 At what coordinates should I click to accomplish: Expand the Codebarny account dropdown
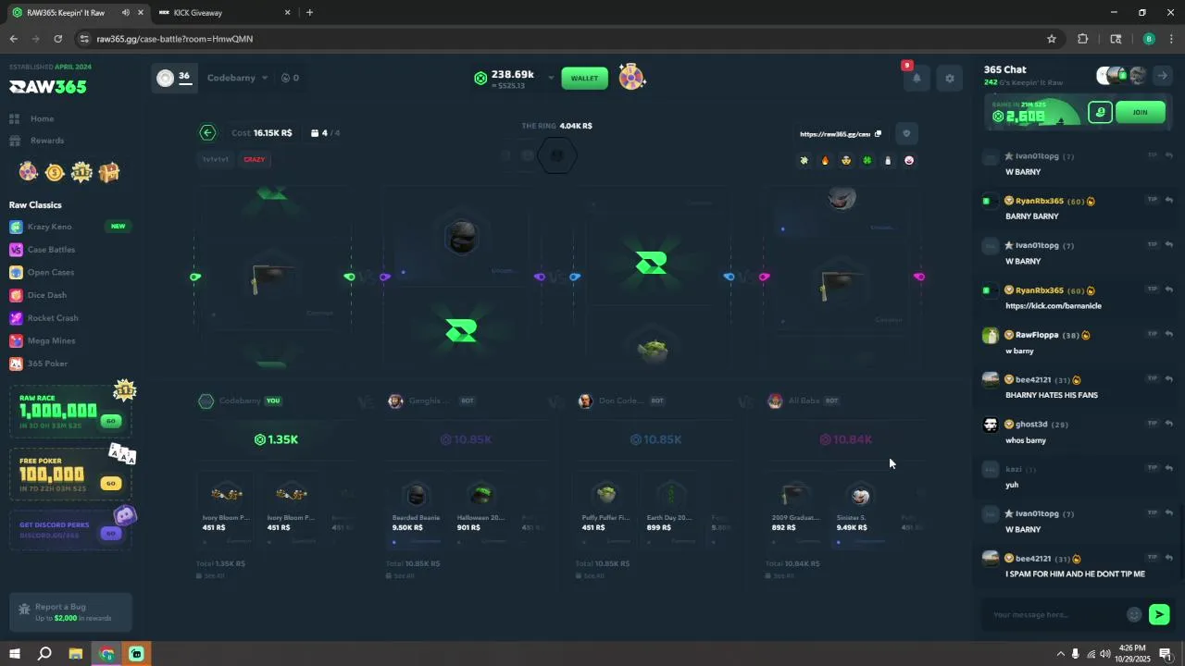238,78
